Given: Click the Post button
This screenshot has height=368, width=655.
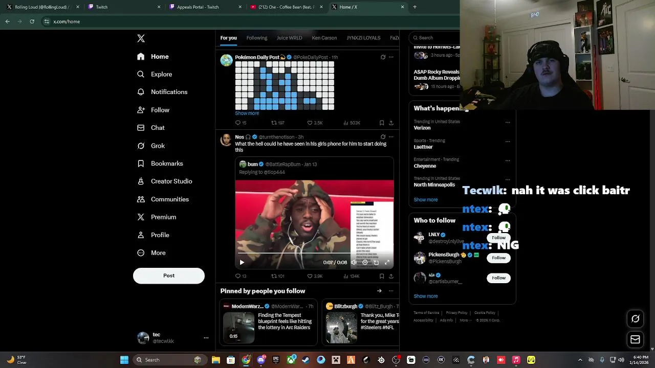Looking at the screenshot, I should tap(169, 275).
